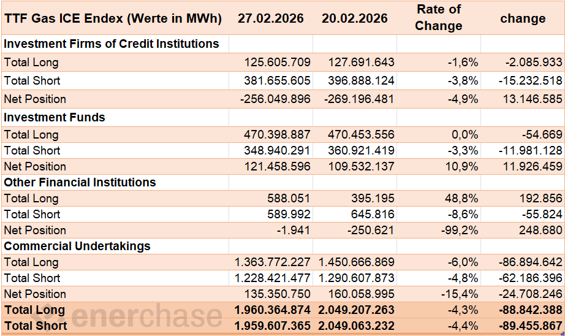
Task: Select the value 645.816
Action: point(373,214)
